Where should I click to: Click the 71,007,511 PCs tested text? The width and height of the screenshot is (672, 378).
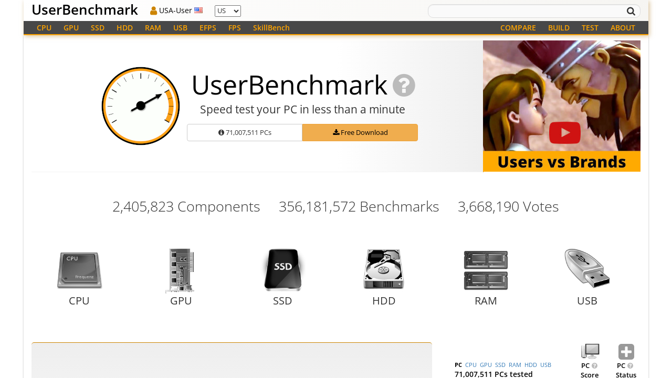click(x=493, y=374)
